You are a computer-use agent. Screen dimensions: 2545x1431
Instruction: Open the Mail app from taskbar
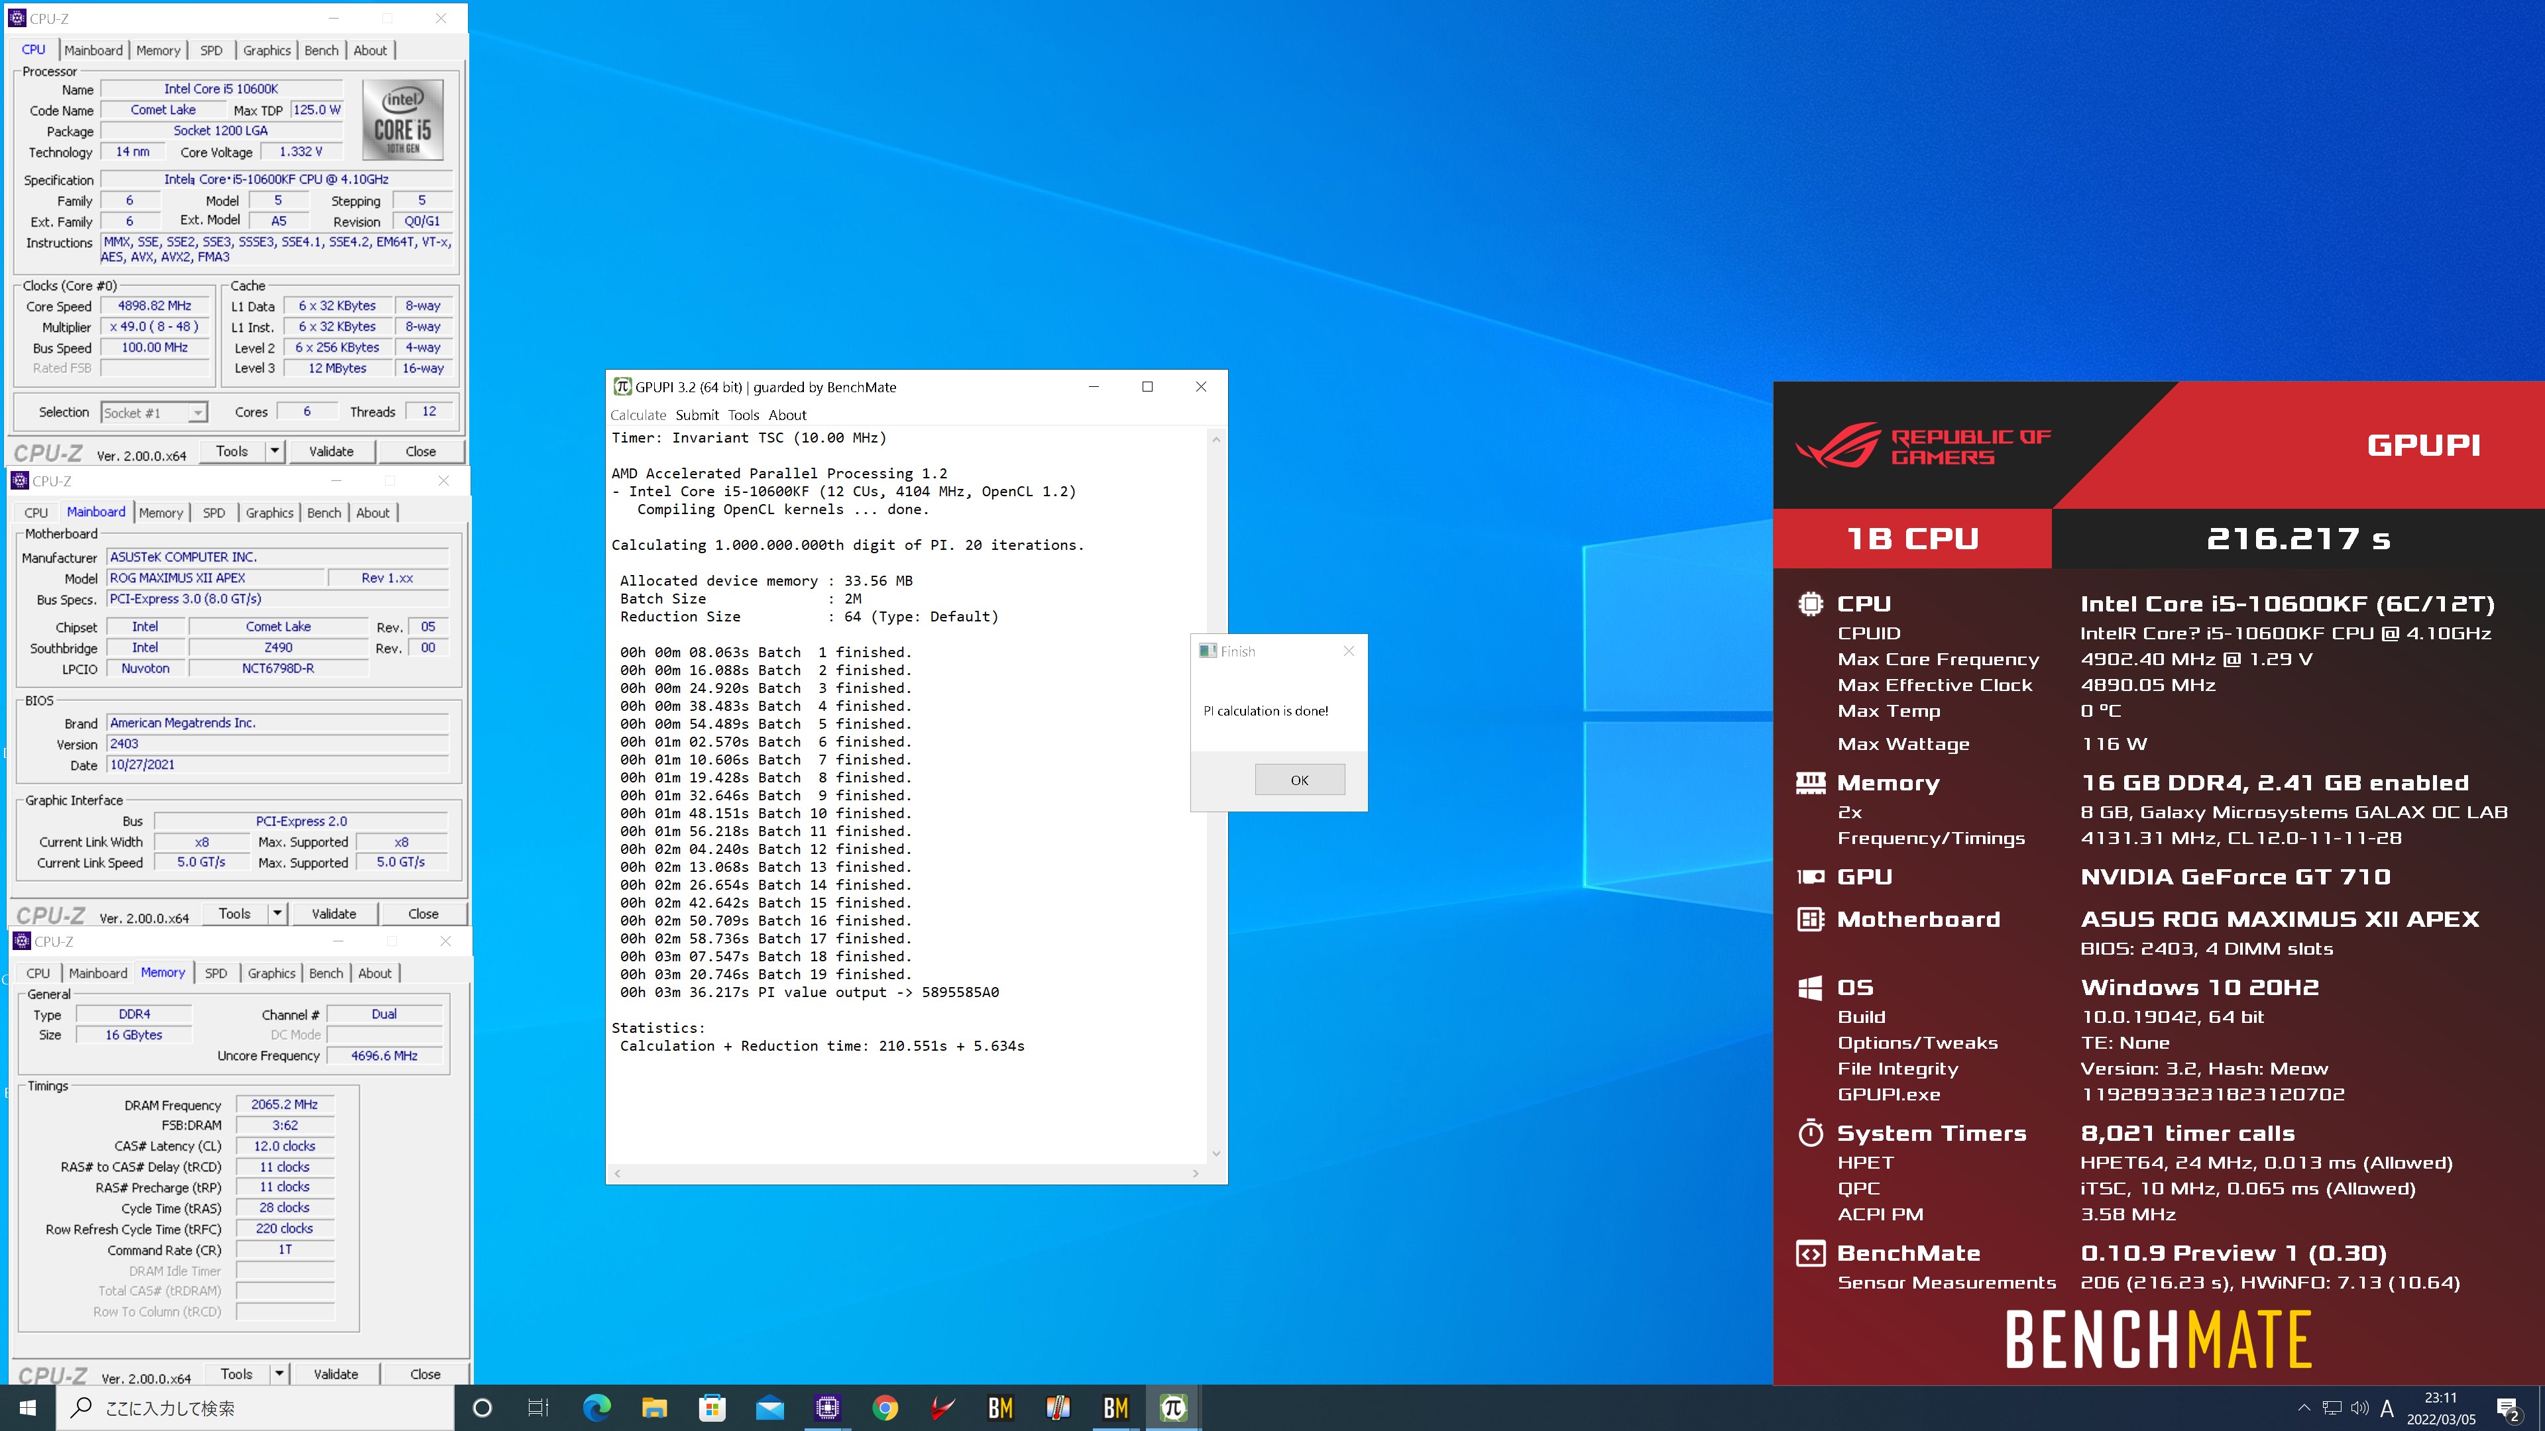pyautogui.click(x=769, y=1407)
